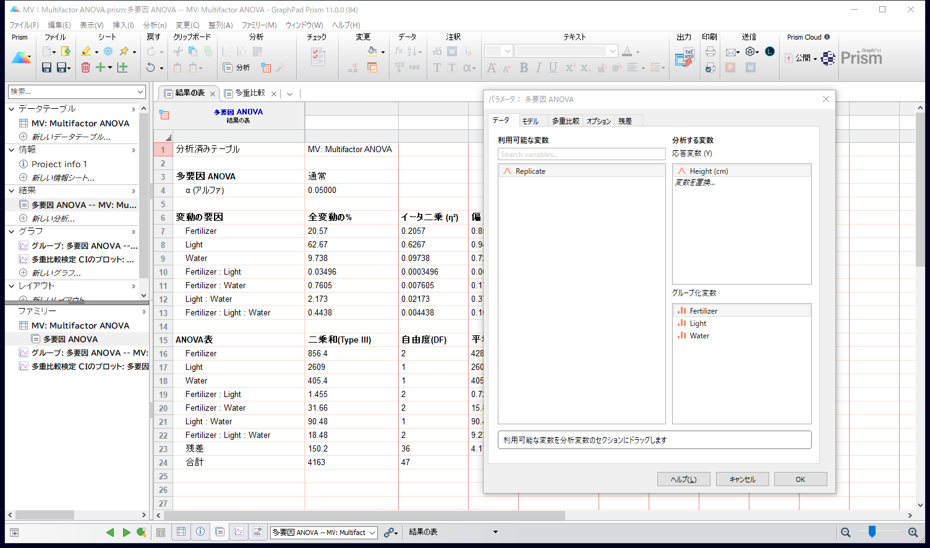Switch to the モデル tab in the dialog
The image size is (930, 548).
pos(530,121)
